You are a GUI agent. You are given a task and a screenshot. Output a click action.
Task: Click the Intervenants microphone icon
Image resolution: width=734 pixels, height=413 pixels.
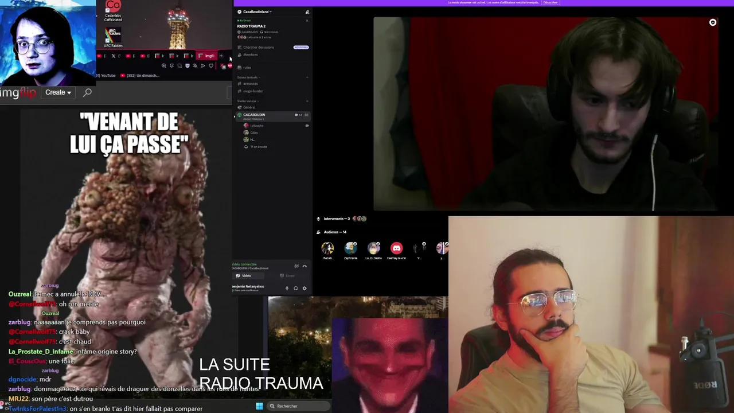[319, 219]
